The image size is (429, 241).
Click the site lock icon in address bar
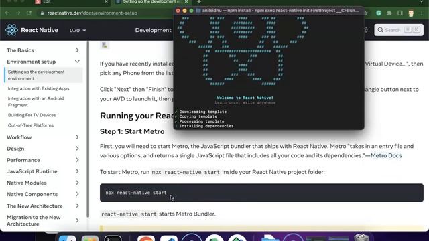(x=42, y=13)
